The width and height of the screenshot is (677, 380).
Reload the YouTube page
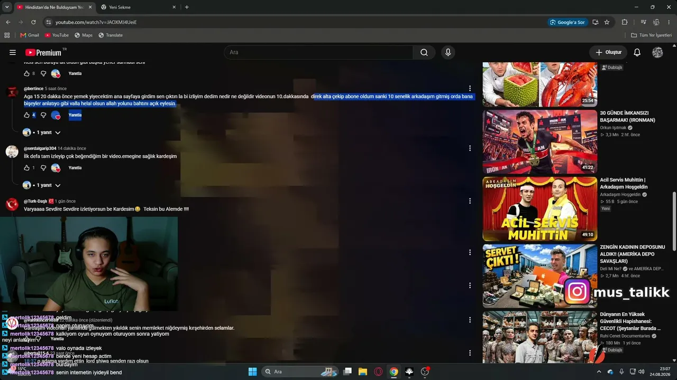coord(33,22)
